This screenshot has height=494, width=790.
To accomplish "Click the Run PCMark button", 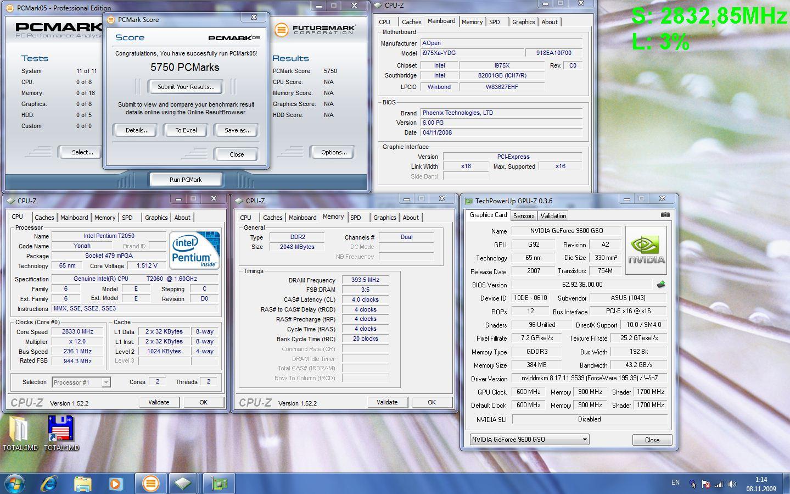I will tap(186, 180).
